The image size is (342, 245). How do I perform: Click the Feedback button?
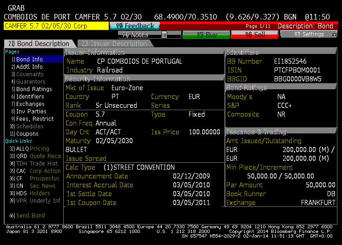[x=135, y=26]
